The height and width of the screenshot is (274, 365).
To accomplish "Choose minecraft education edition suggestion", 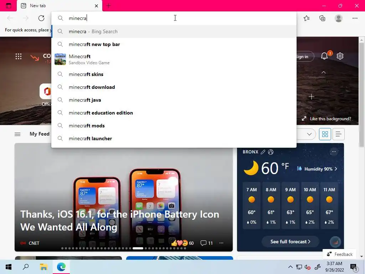I will point(174,113).
